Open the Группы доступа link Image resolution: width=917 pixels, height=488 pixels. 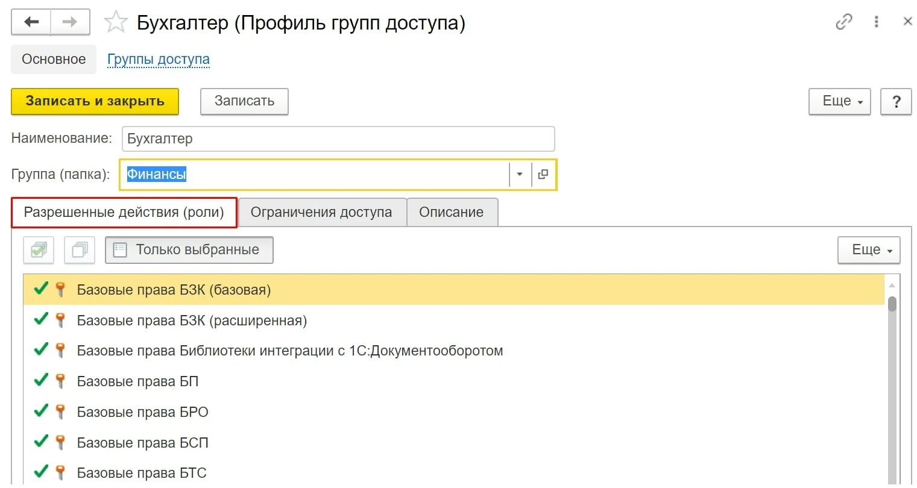(159, 60)
